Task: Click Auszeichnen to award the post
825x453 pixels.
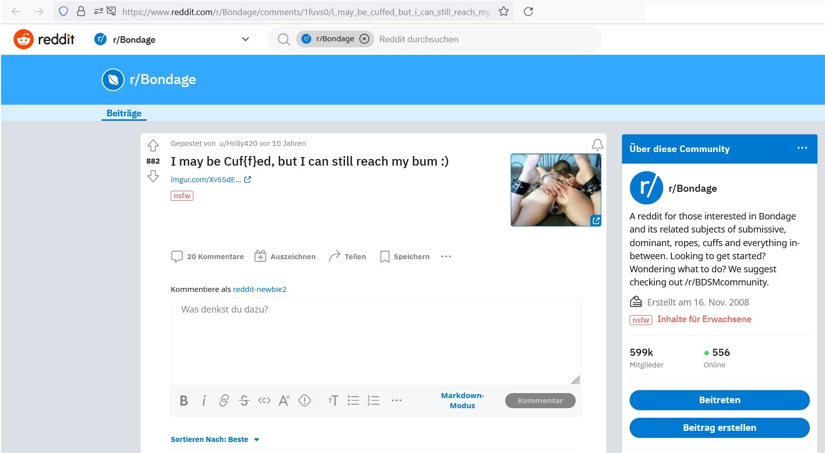Action: (x=285, y=257)
